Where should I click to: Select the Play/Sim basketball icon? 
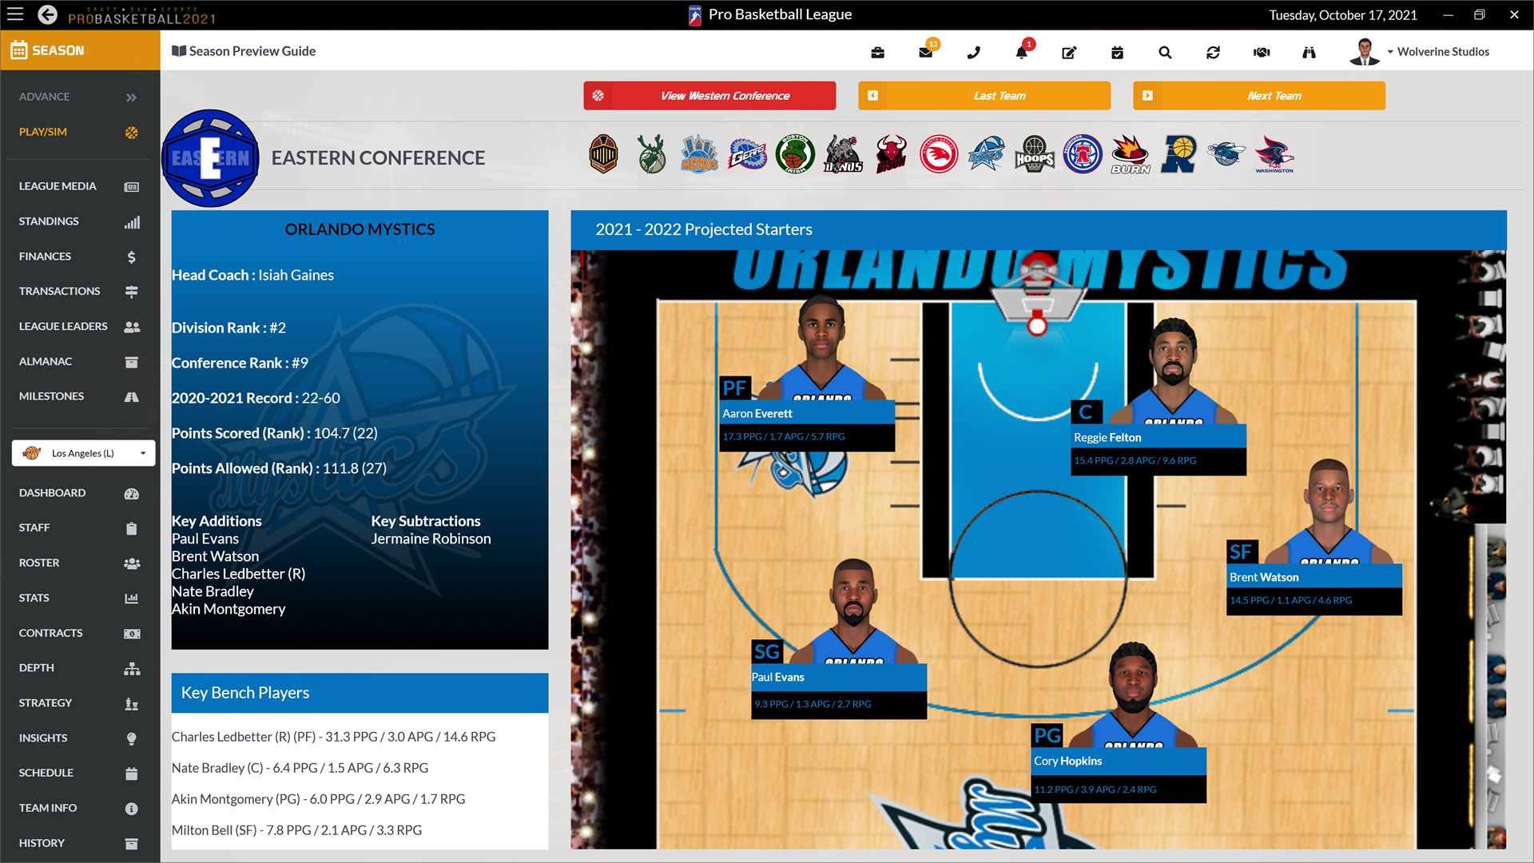(x=130, y=132)
